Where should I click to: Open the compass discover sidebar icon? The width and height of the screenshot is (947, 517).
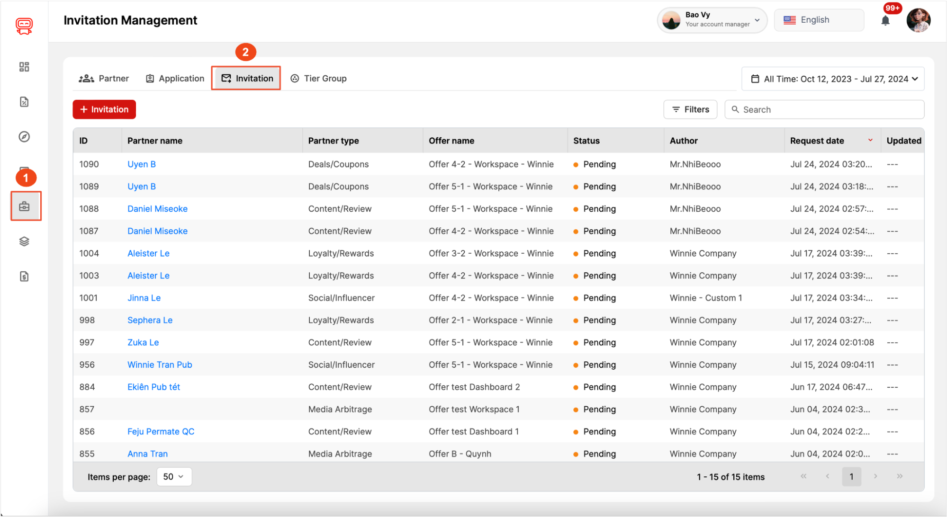(24, 137)
